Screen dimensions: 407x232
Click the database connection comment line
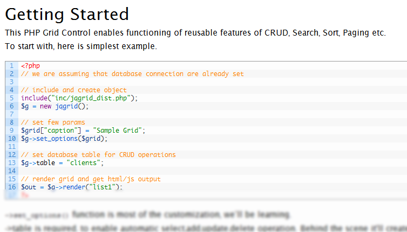click(132, 74)
